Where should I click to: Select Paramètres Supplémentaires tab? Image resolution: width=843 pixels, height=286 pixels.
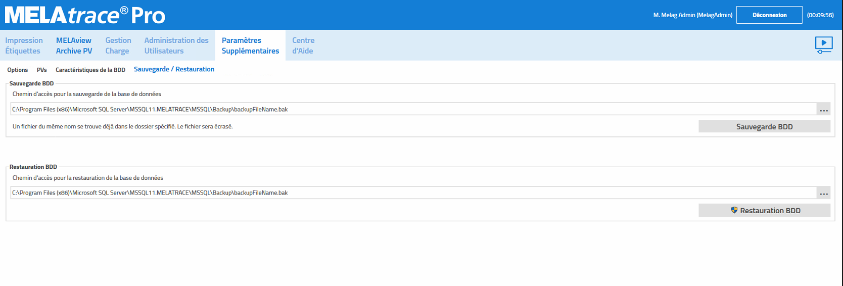coord(250,45)
